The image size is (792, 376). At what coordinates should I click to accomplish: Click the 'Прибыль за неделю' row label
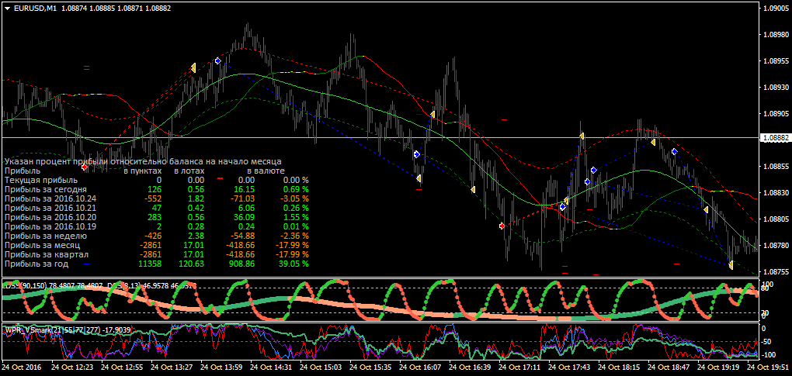[46, 236]
